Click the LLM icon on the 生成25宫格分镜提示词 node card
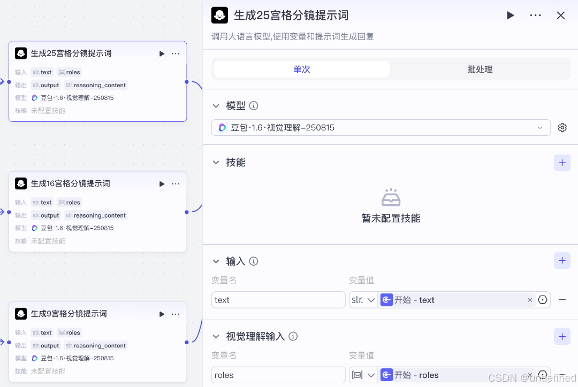The width and height of the screenshot is (578, 387). pos(21,53)
